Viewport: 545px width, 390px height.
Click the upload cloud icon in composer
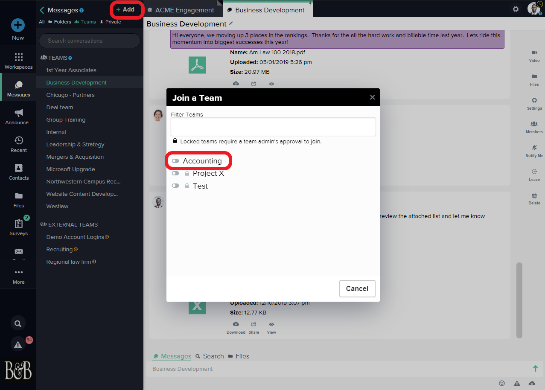point(532,383)
